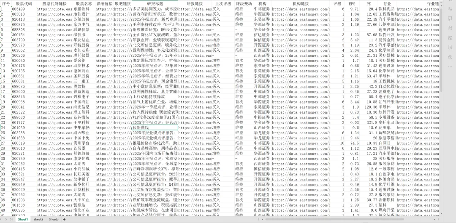The image size is (456, 223).
Task: Select the PE header cell
Action: click(369, 4)
